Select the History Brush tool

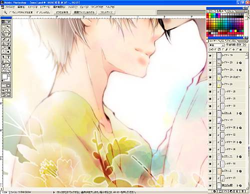[8, 44]
